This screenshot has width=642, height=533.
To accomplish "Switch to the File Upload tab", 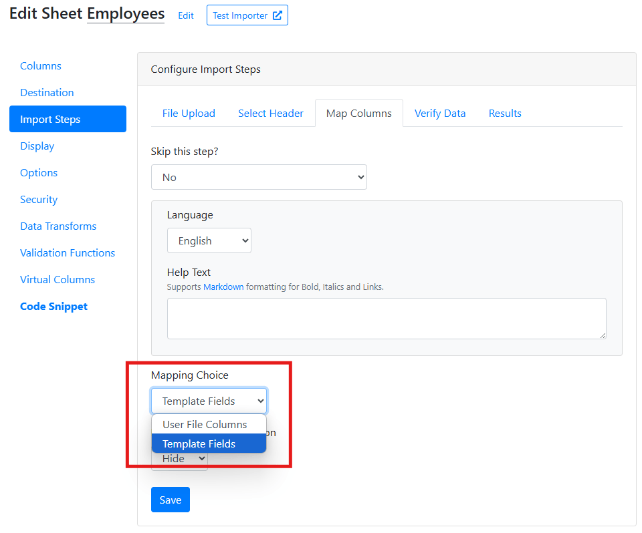I will (189, 114).
